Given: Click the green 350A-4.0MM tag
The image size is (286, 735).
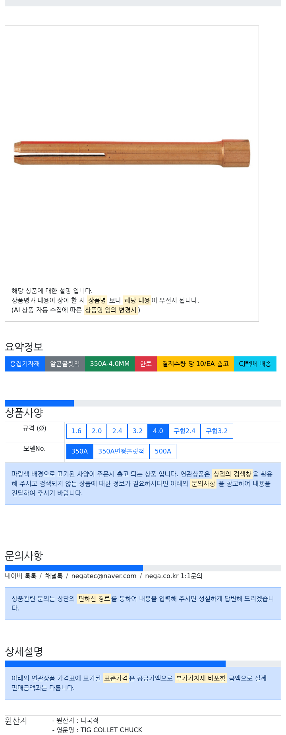Looking at the screenshot, I should [110, 364].
